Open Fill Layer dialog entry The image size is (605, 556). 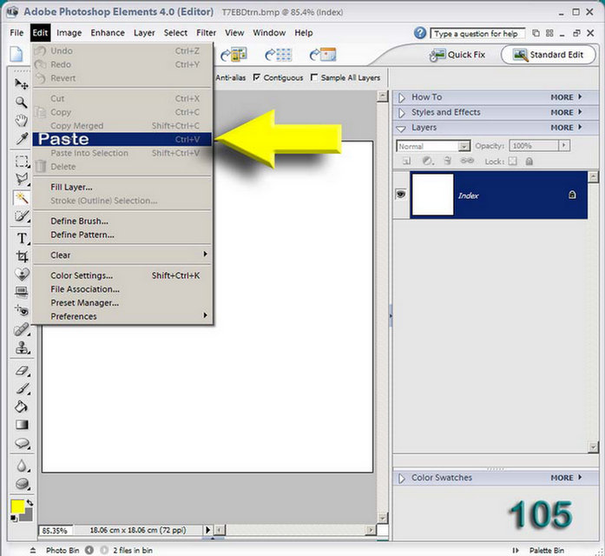pos(71,188)
